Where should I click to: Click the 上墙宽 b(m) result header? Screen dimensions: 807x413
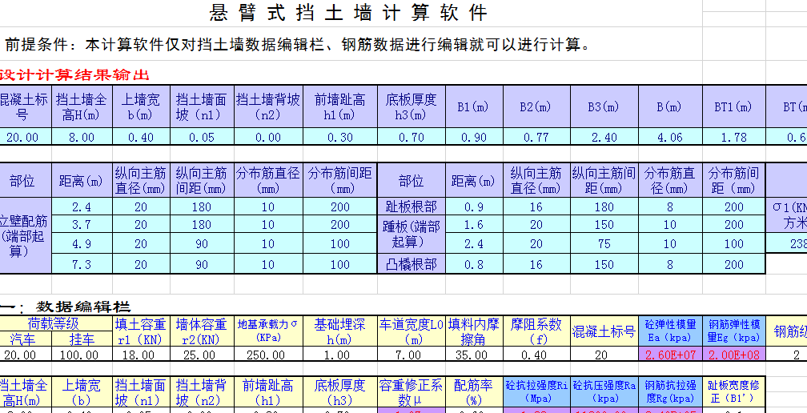[x=141, y=106]
